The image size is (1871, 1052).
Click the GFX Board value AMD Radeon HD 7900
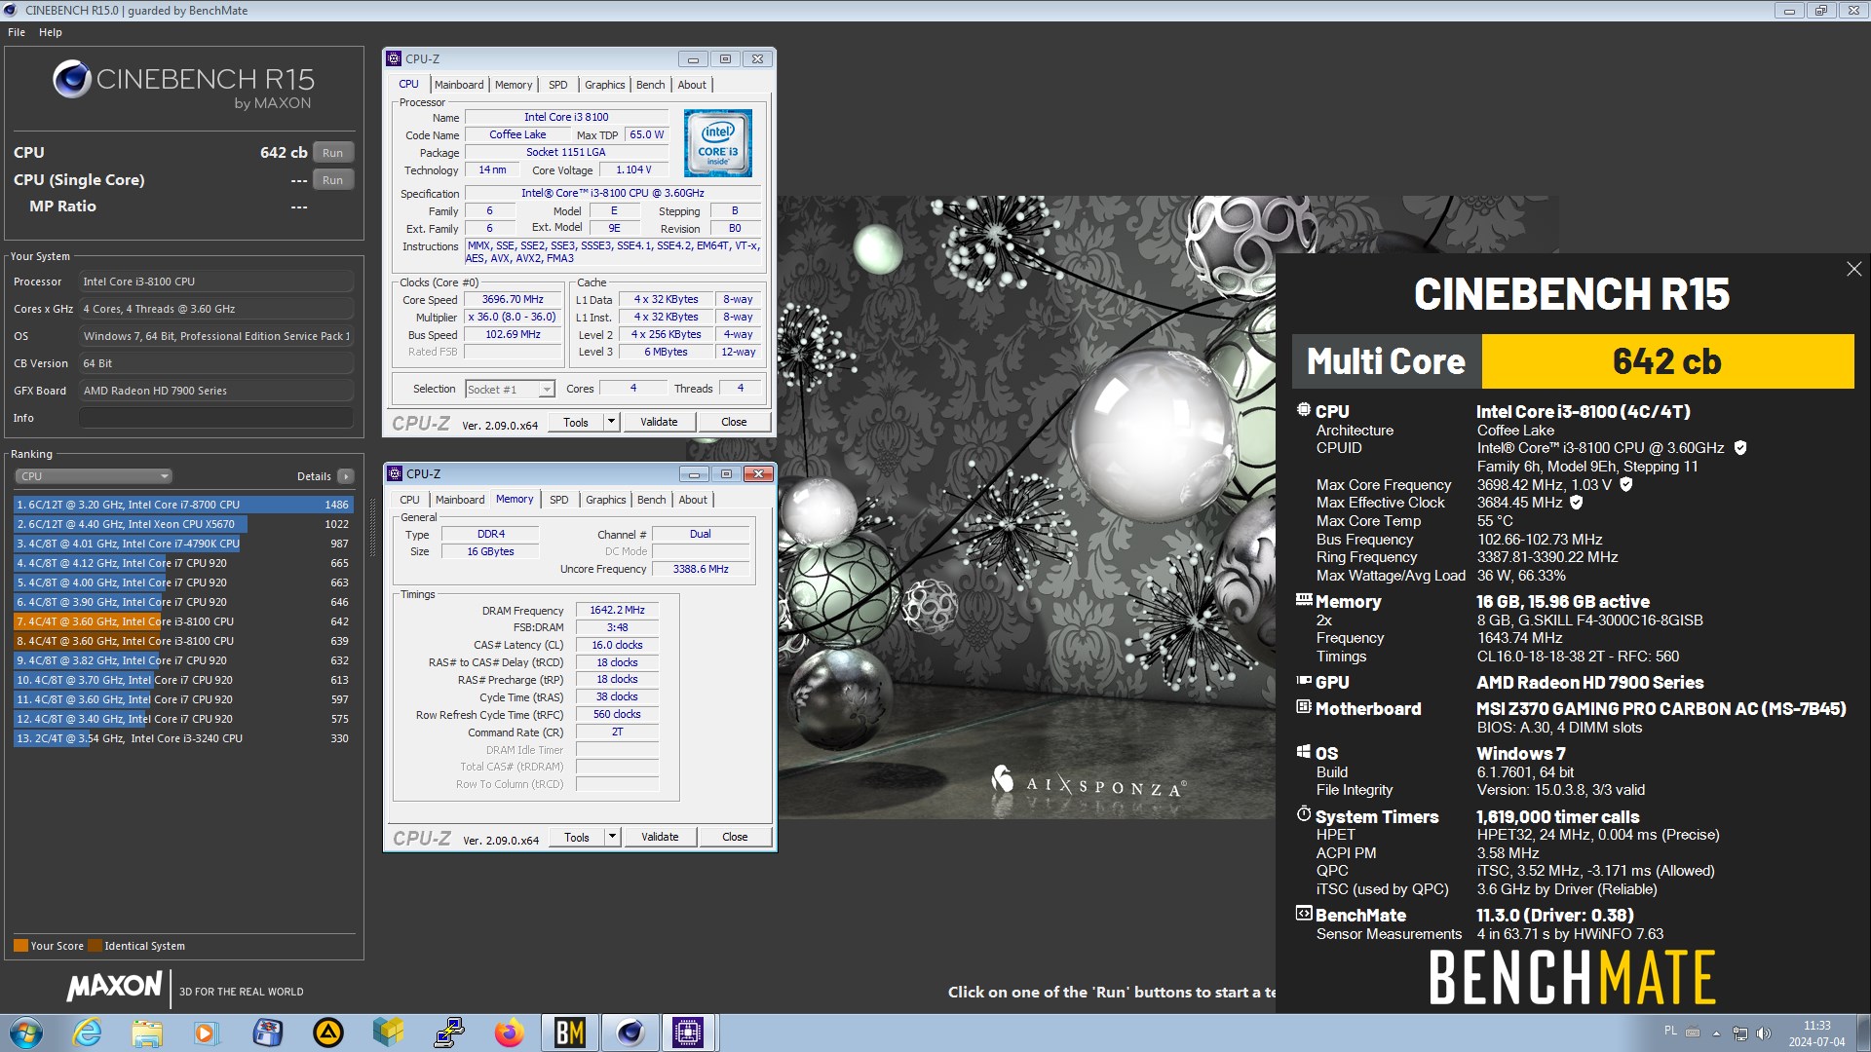coord(216,391)
